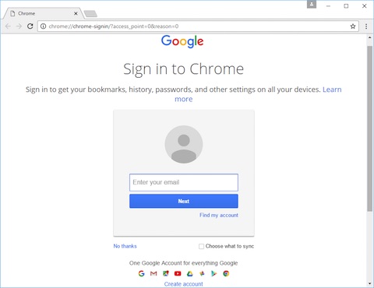Bookmark this page with star icon

pos(353,26)
